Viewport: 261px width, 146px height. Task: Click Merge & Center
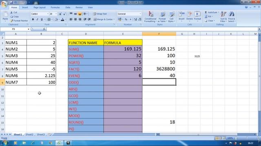[x=104, y=19]
